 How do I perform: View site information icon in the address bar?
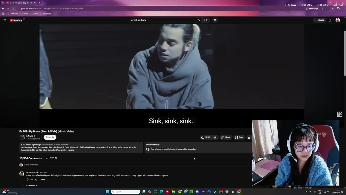point(18,8)
